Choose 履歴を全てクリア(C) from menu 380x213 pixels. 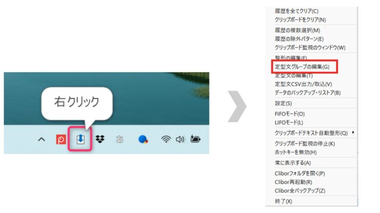pos(296,11)
